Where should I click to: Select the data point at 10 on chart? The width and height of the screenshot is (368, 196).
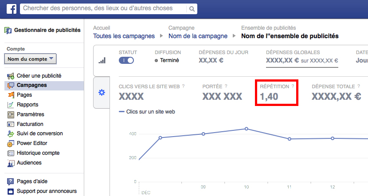coord(246,129)
